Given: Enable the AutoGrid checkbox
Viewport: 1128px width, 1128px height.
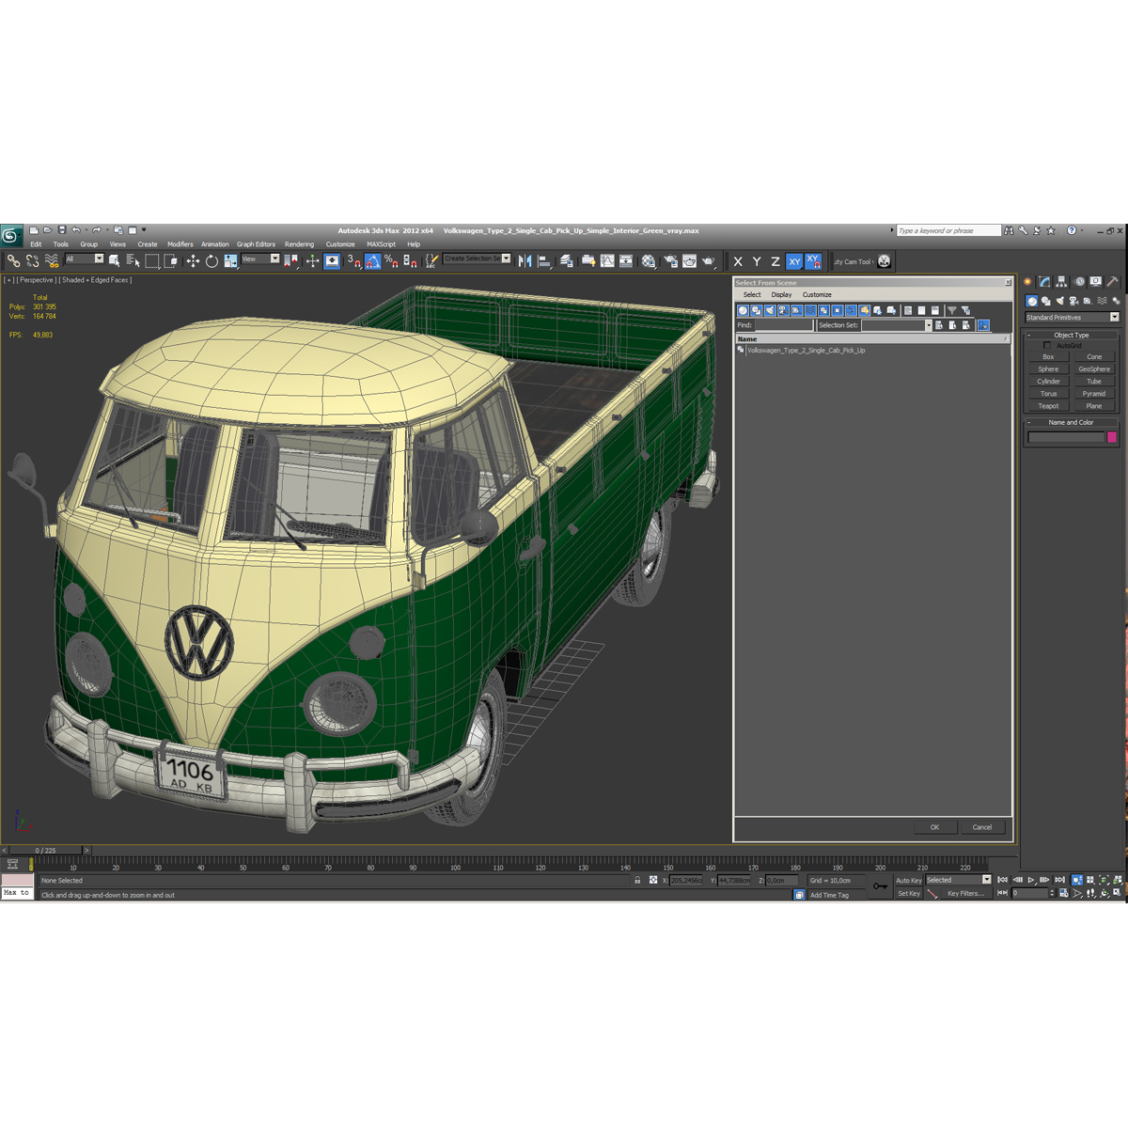Looking at the screenshot, I should pyautogui.click(x=1047, y=346).
